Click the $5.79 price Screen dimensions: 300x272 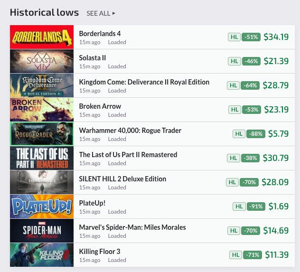tap(278, 133)
